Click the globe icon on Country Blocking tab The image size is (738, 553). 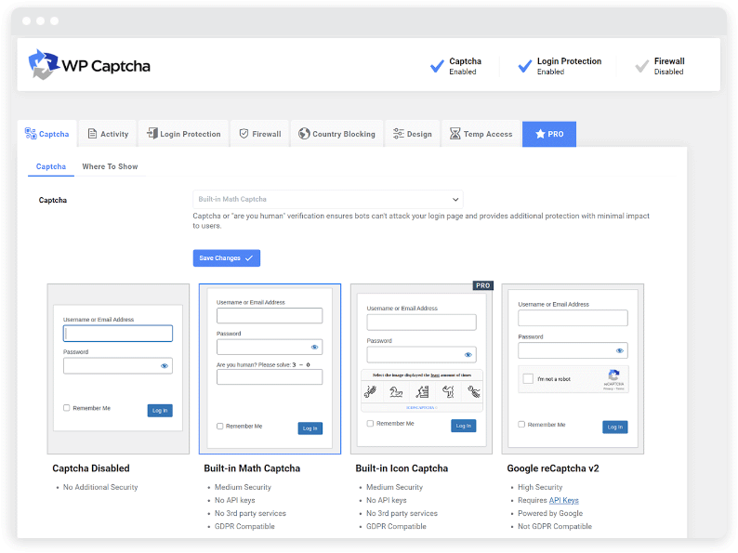(x=304, y=134)
